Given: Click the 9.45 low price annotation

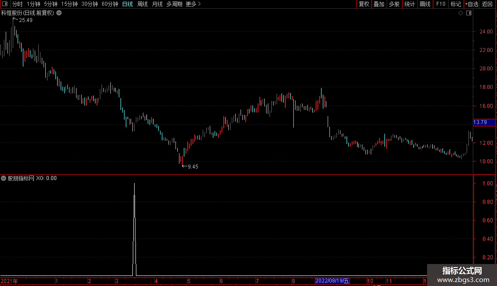Looking at the screenshot, I should (x=193, y=166).
